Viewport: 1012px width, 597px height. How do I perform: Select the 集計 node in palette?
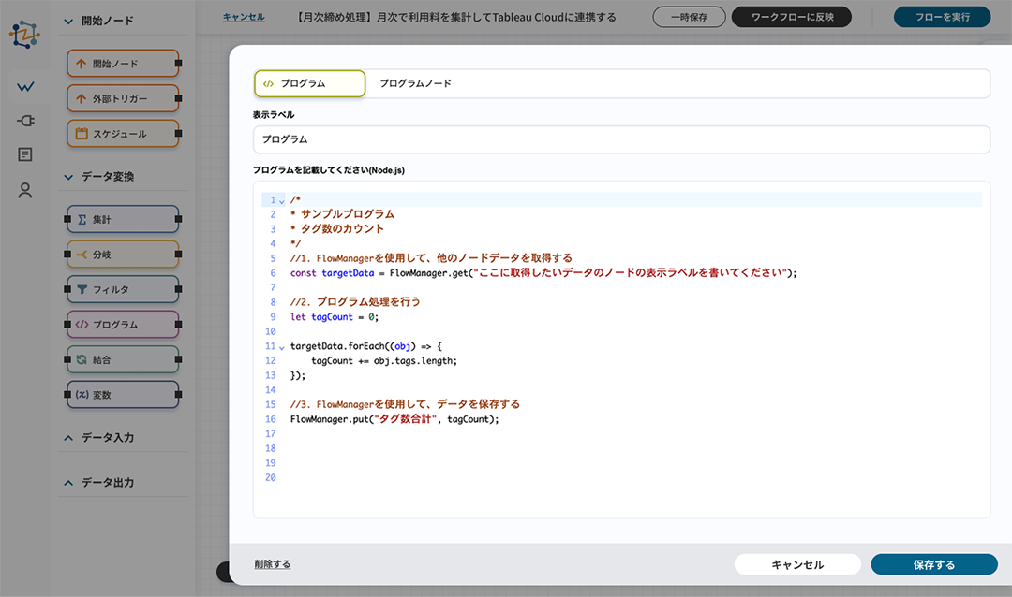pos(123,219)
